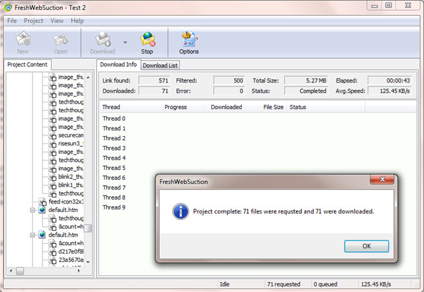Open the Options toolbar icon
The image size is (424, 292).
(189, 39)
